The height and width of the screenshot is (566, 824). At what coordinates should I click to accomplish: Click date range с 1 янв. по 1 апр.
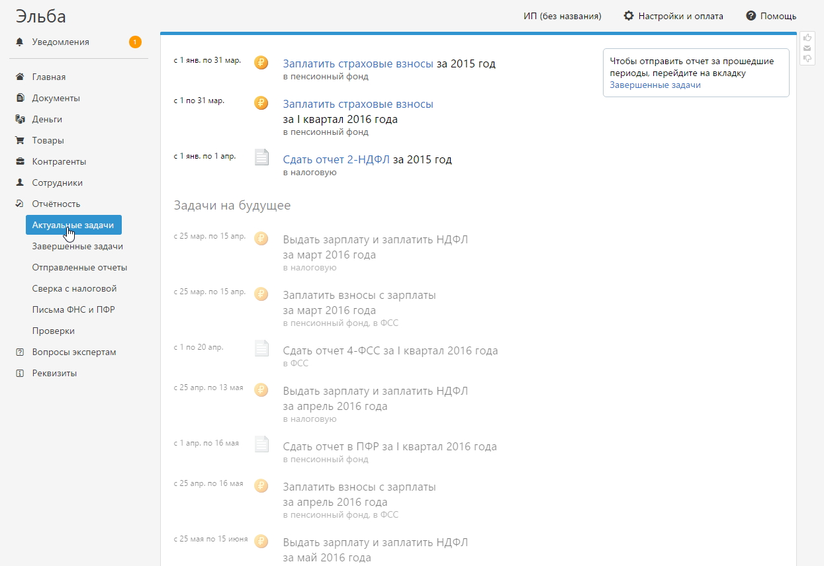tap(205, 156)
